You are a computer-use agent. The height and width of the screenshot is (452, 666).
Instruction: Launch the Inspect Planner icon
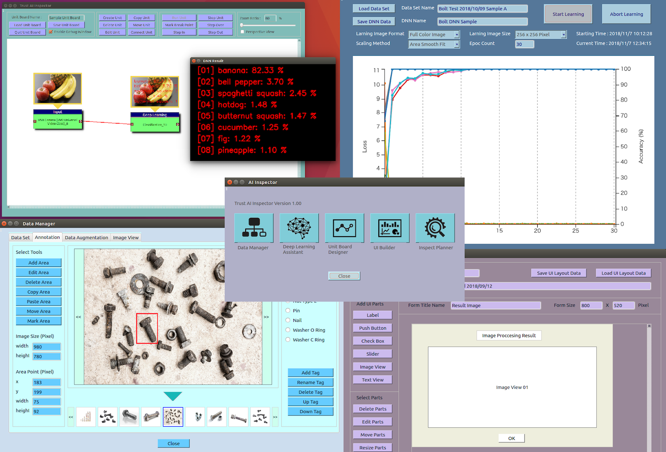coord(435,228)
